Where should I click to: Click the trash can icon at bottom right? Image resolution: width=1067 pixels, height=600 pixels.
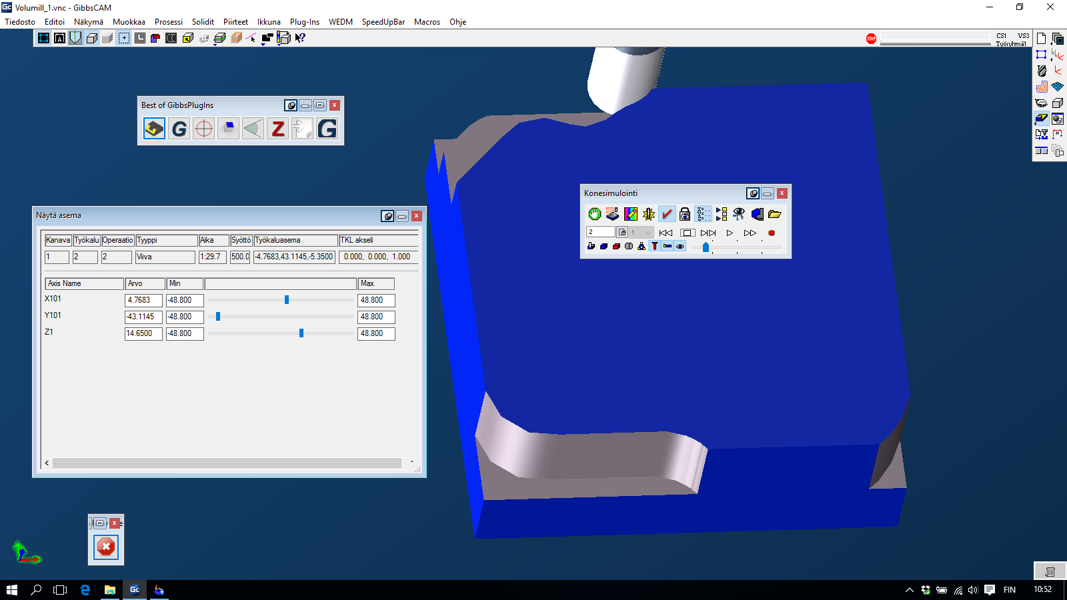click(1050, 571)
